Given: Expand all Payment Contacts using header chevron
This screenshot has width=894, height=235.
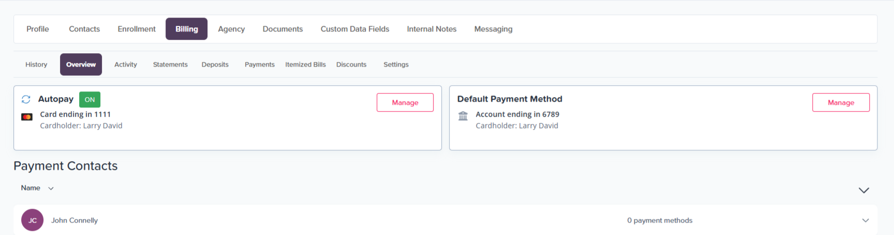Looking at the screenshot, I should pyautogui.click(x=863, y=190).
